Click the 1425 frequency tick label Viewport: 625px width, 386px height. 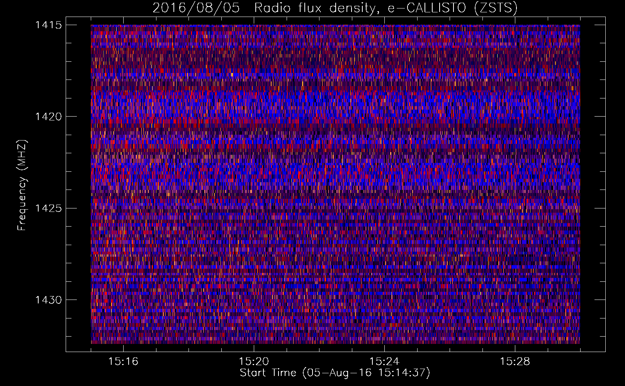(48, 208)
